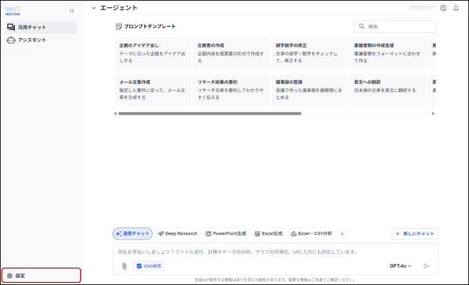The width and height of the screenshot is (469, 285).
Task: Click the neoAI logo
Action: click(x=13, y=11)
